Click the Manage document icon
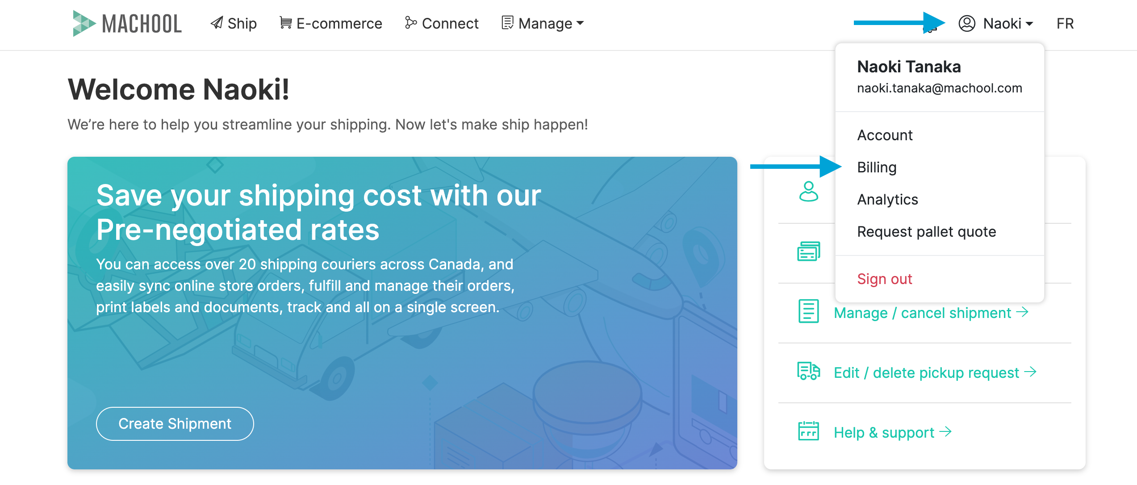 pos(507,23)
